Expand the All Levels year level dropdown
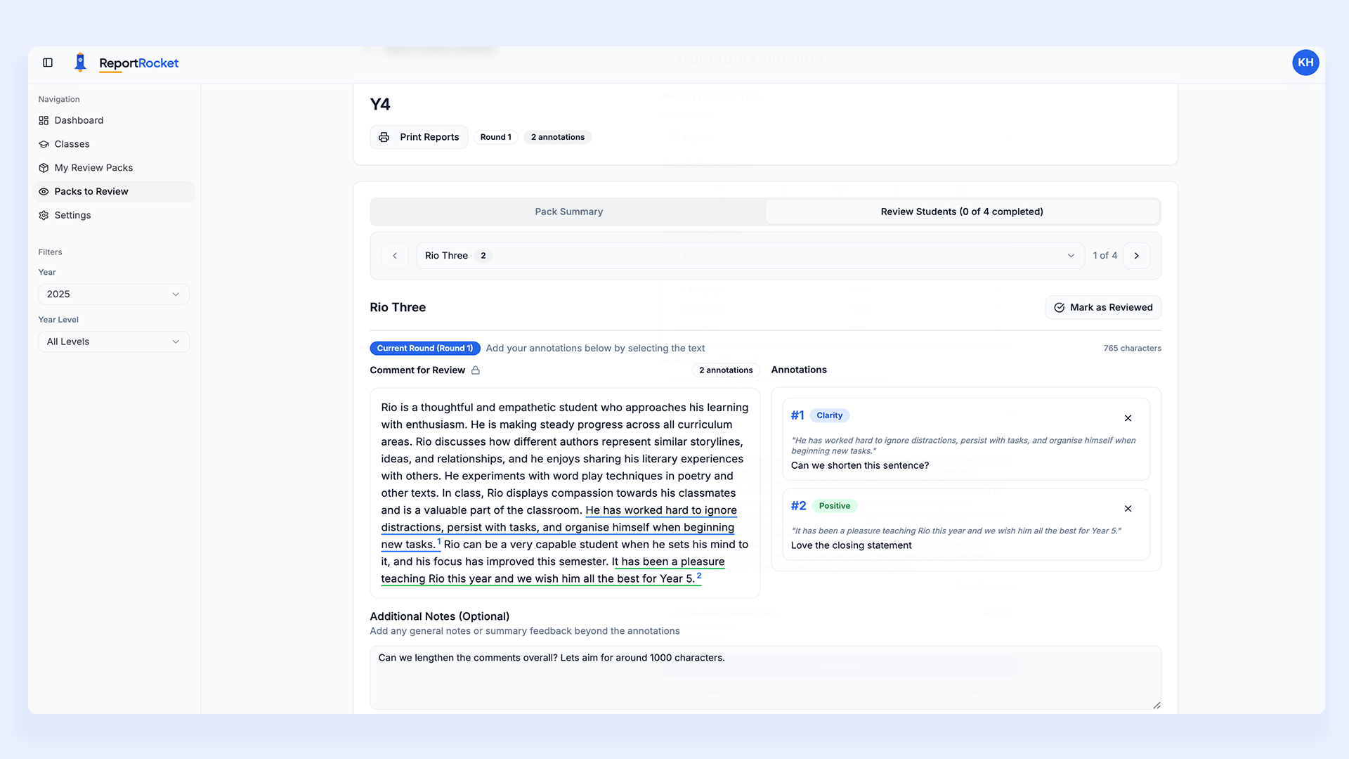1349x759 pixels. (x=113, y=342)
